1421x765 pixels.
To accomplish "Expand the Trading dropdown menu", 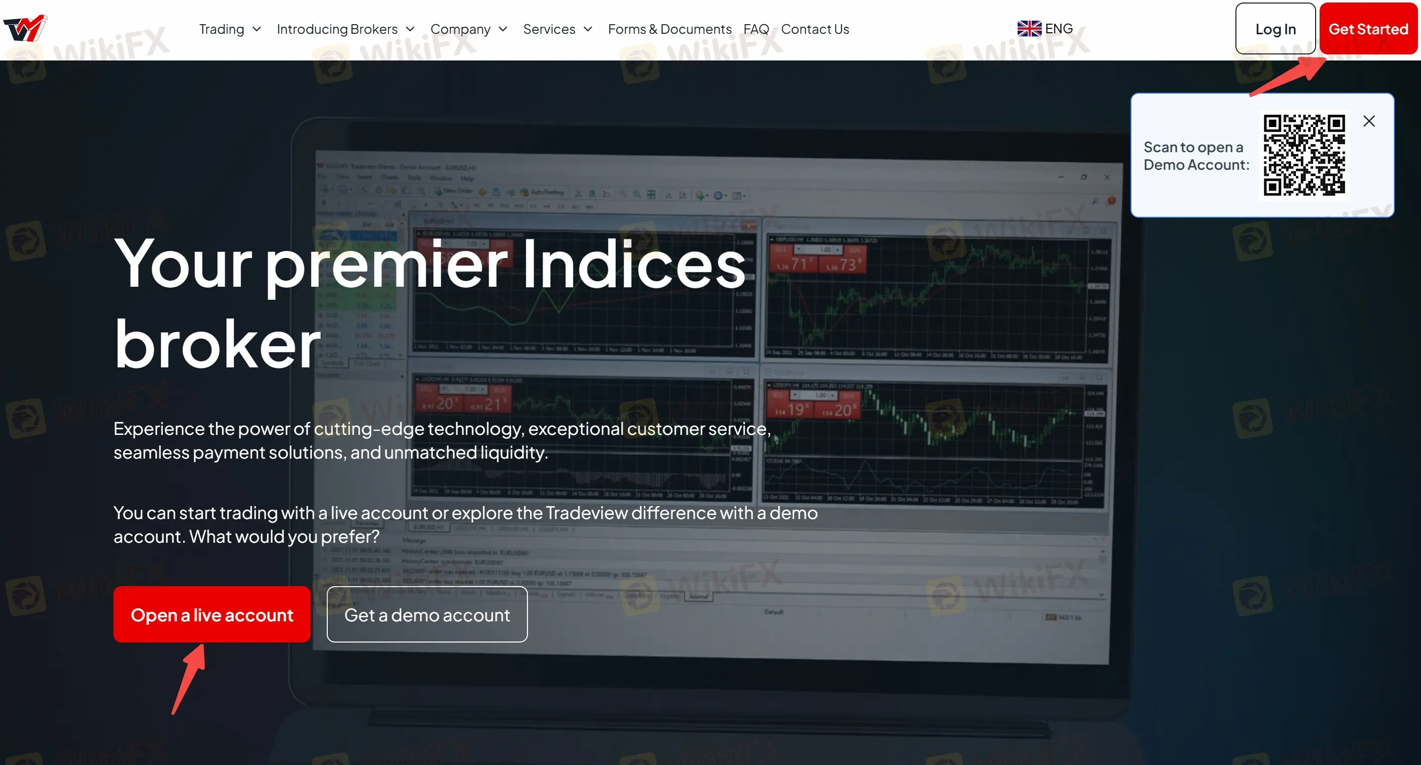I will 229,28.
